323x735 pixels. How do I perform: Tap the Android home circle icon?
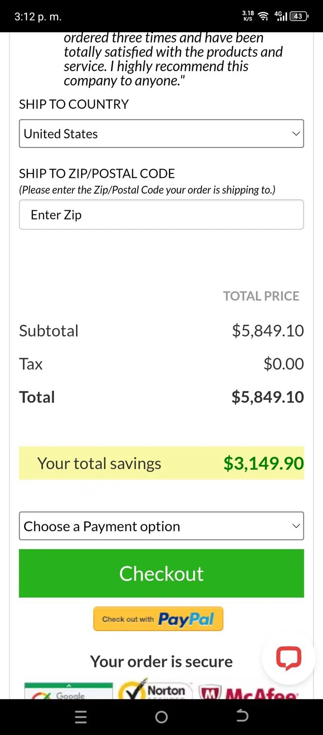click(x=161, y=717)
